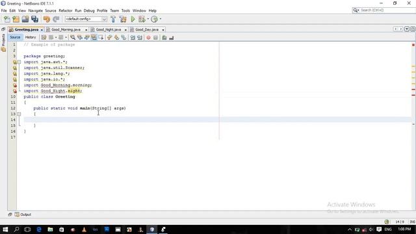Click the Build Project hammer icon
This screenshot has width=416, height=234.
(113, 19)
